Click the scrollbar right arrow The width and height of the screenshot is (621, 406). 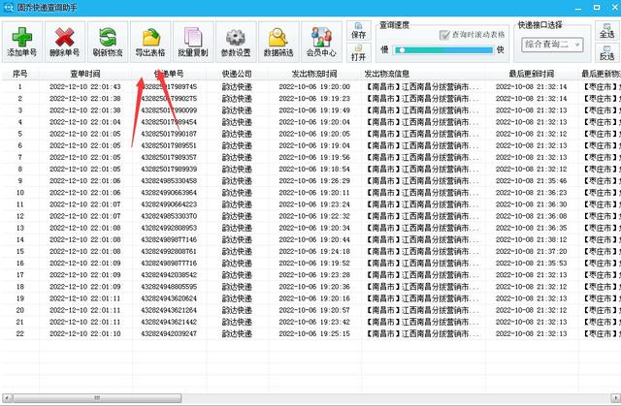(615, 397)
